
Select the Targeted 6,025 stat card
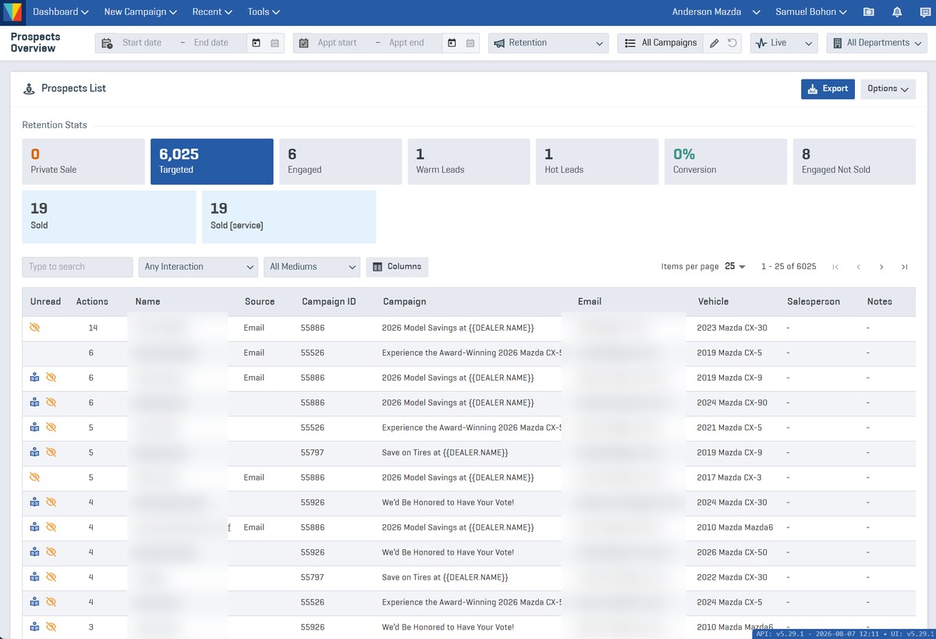coord(212,162)
